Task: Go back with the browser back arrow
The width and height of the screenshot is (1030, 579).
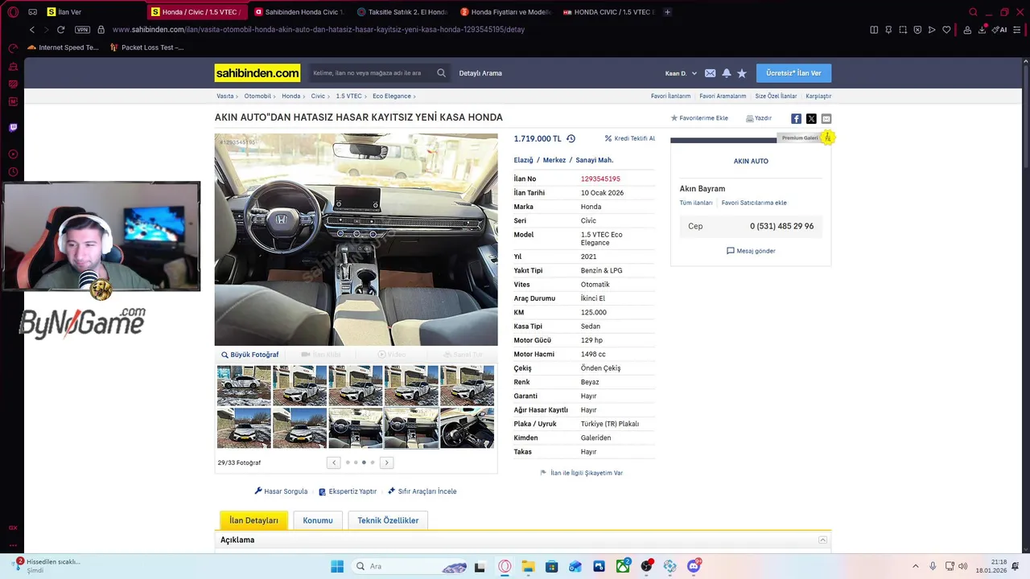Action: click(x=32, y=30)
